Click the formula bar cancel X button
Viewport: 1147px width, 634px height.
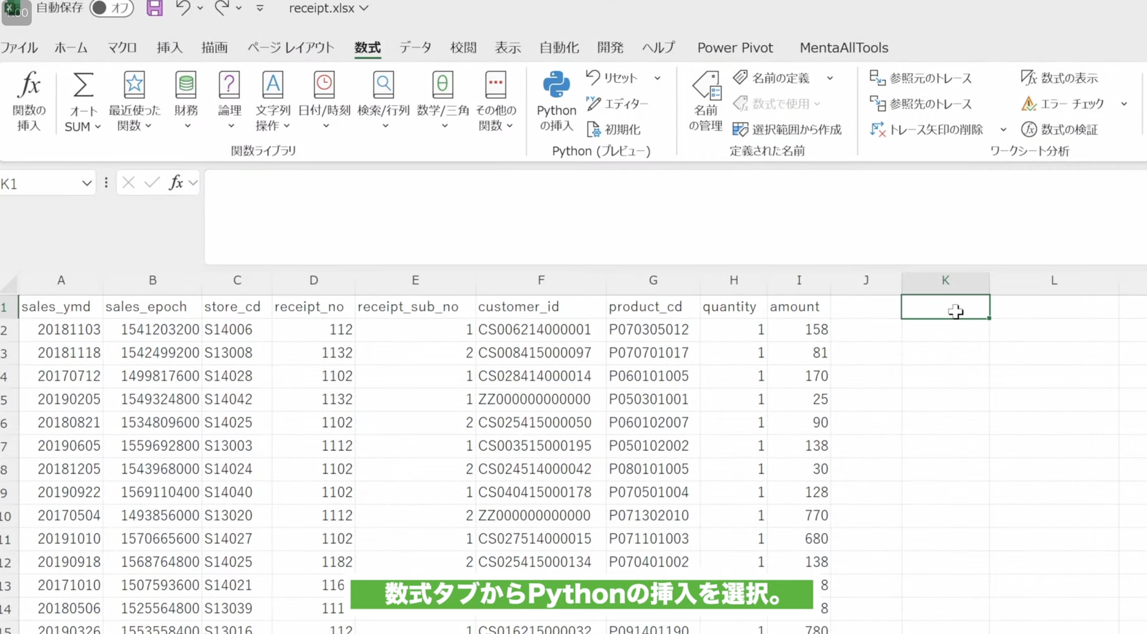(128, 183)
